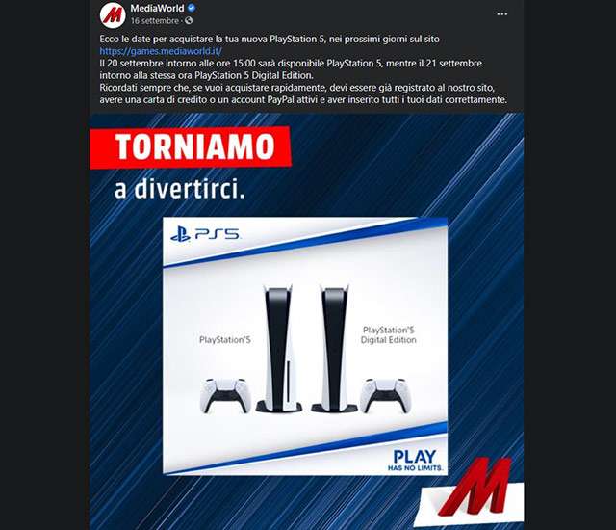616x530 pixels.
Task: Click the sentence starting "Ricordati sempre che"
Action: click(303, 93)
